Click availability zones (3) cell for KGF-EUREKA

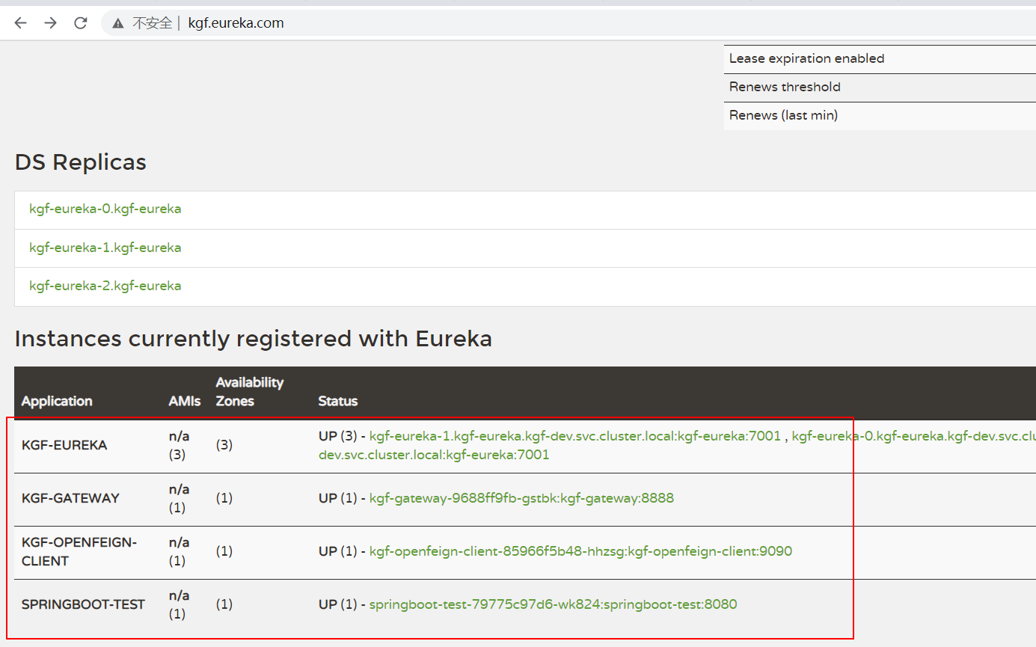click(x=224, y=445)
